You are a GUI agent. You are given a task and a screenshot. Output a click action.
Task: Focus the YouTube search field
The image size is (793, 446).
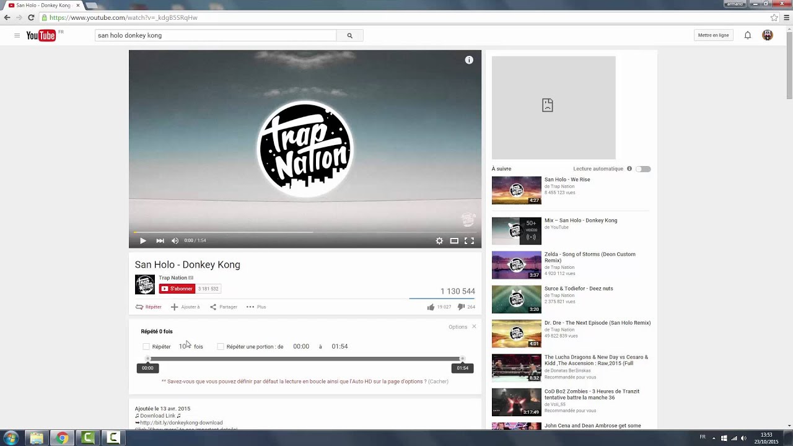(216, 35)
